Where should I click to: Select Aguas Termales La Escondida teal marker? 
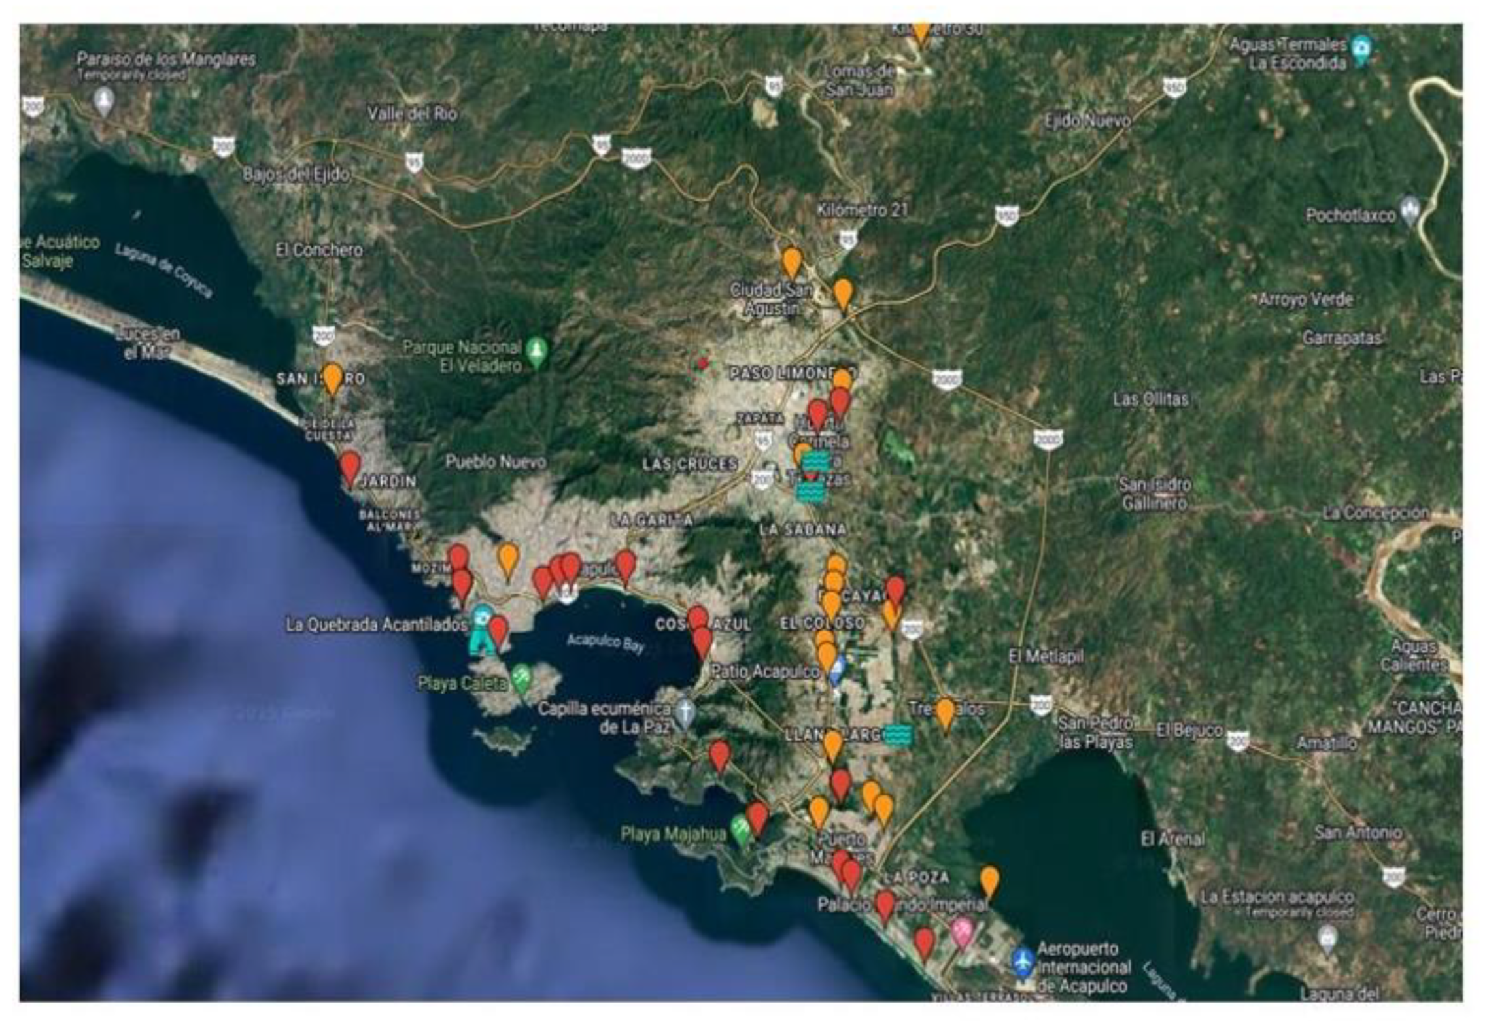pos(1361,49)
